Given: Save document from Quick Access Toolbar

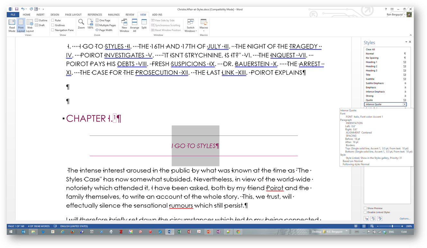Looking at the screenshot, I should coord(17,9).
